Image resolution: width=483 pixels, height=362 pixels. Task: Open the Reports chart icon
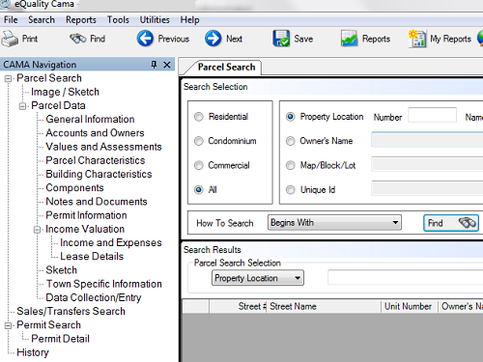point(350,39)
